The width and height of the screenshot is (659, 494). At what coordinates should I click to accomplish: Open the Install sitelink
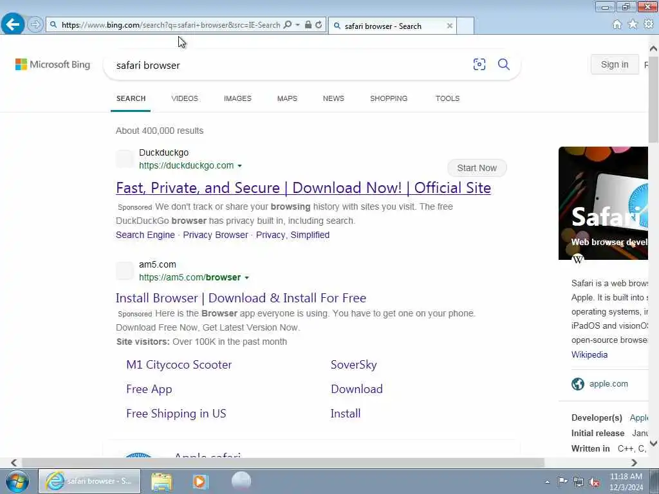click(346, 414)
